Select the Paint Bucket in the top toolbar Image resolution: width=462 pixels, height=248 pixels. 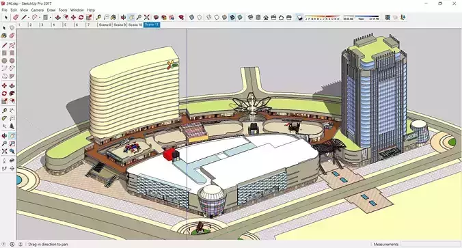pos(113,17)
